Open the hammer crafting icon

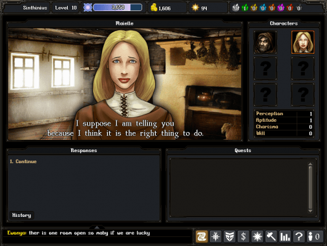coord(271,236)
